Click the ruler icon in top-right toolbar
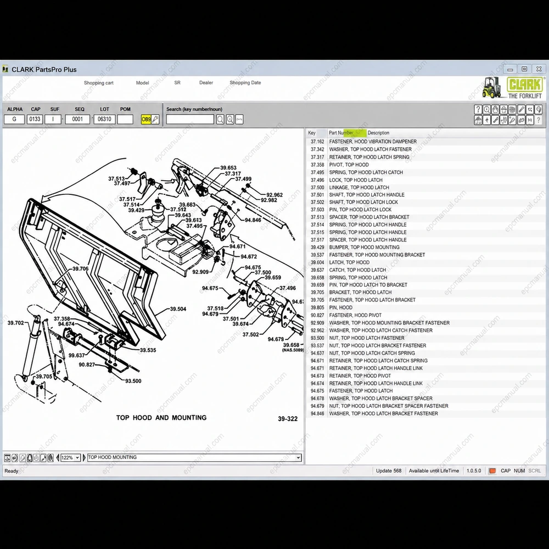The width and height of the screenshot is (549, 549). [x=522, y=109]
